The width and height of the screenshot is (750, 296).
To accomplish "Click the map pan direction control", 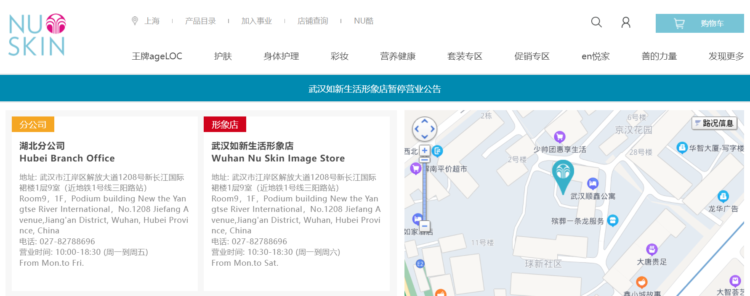I will [424, 129].
